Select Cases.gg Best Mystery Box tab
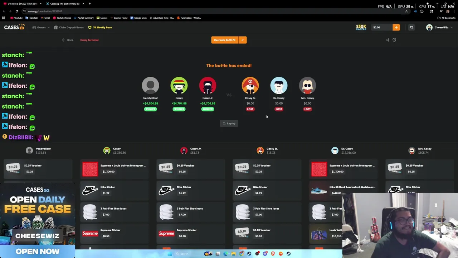The height and width of the screenshot is (258, 458). 65,4
